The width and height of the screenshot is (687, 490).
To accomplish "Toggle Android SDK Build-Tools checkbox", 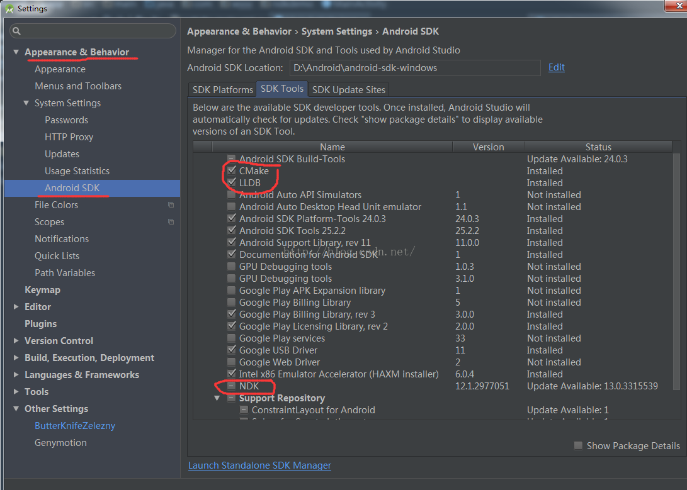I will click(232, 159).
